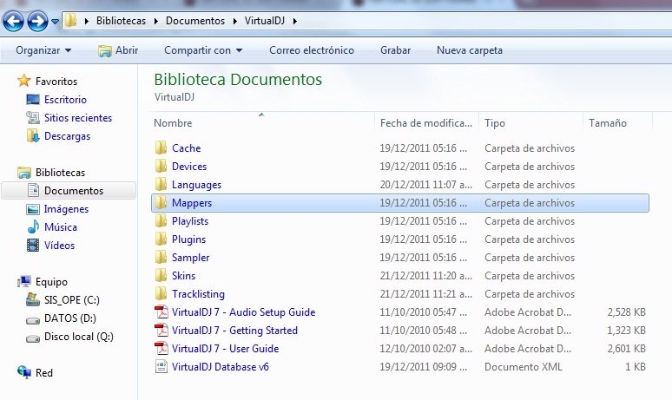Click the Skins folder icon

pyautogui.click(x=161, y=275)
